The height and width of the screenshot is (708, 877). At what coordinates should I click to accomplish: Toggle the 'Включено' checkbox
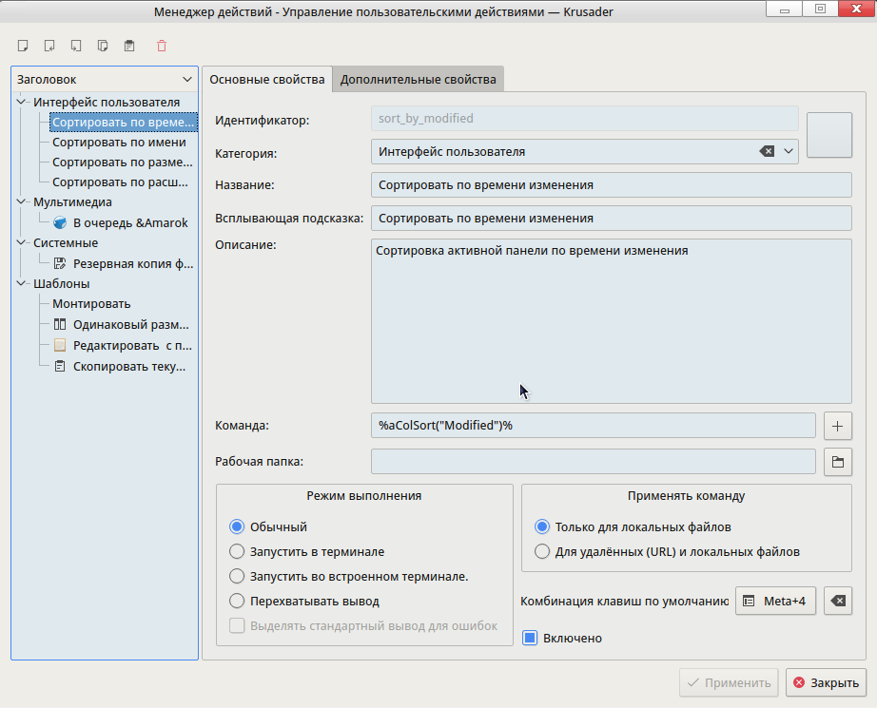pyautogui.click(x=531, y=638)
